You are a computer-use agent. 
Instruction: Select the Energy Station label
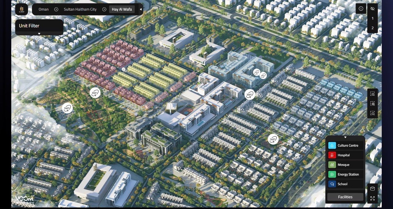[348, 174]
